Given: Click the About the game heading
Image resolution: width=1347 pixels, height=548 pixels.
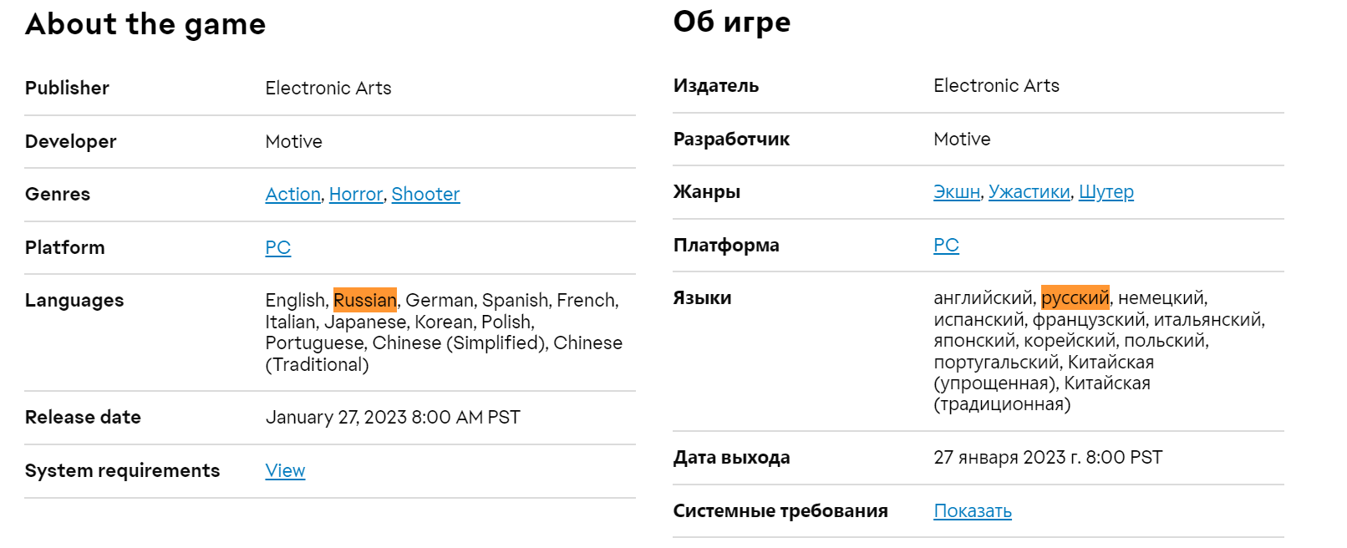Looking at the screenshot, I should point(145,24).
